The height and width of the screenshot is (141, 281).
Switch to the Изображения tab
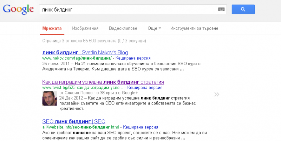[x=85, y=28]
